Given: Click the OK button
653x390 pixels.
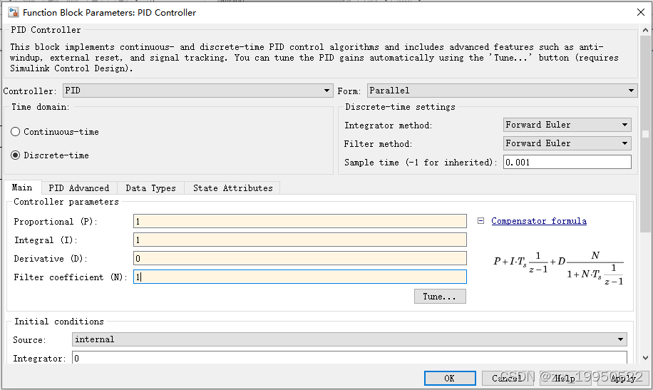Looking at the screenshot, I should (450, 379).
